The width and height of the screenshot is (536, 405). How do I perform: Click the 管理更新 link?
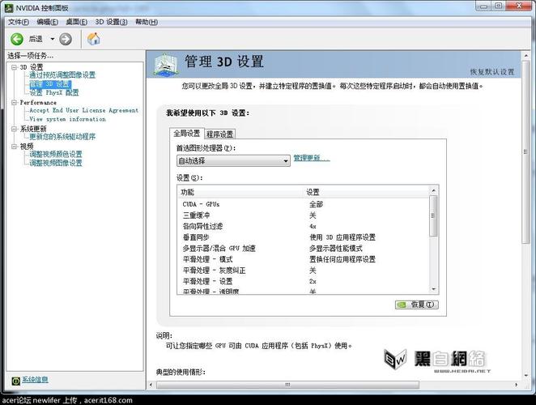pyautogui.click(x=312, y=158)
